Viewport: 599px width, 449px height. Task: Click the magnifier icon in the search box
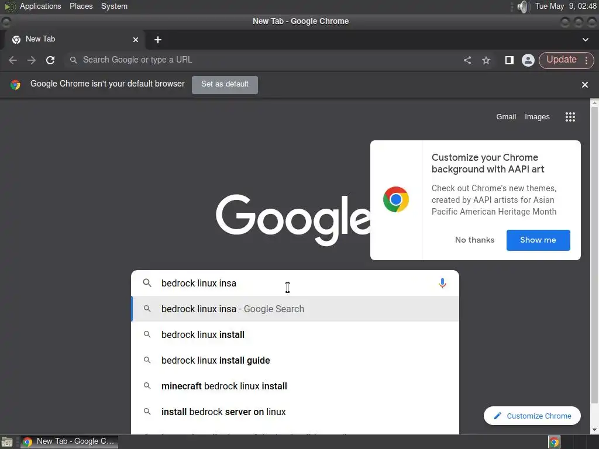147,283
